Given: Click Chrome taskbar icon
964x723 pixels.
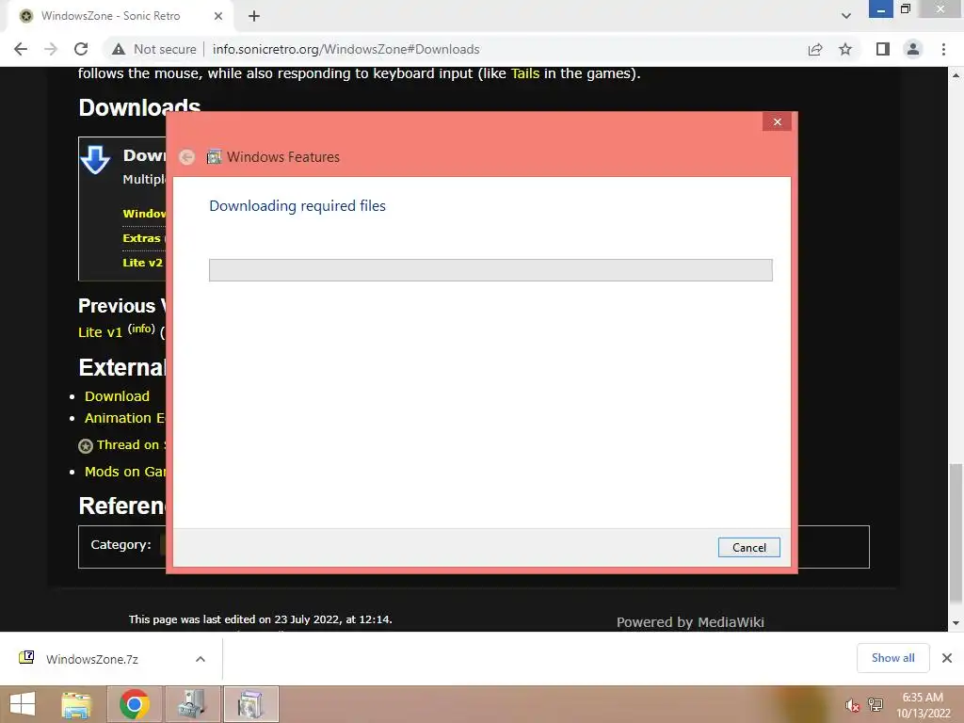Looking at the screenshot, I should click(135, 704).
